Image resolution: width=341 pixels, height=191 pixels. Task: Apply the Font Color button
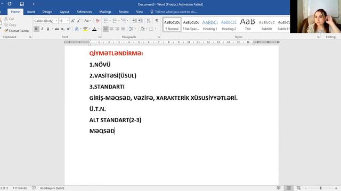pos(94,29)
